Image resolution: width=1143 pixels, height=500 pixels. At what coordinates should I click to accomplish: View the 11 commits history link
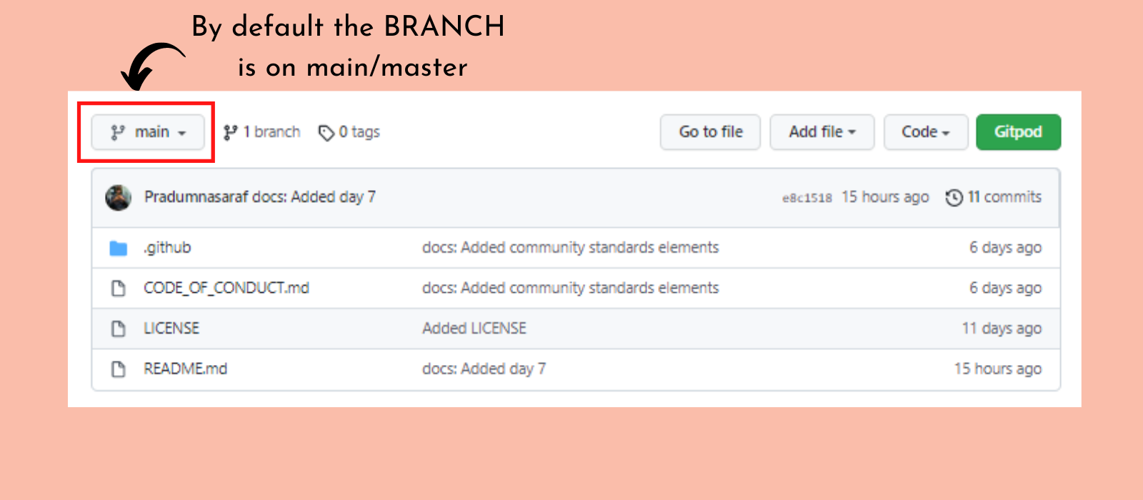coord(1004,197)
